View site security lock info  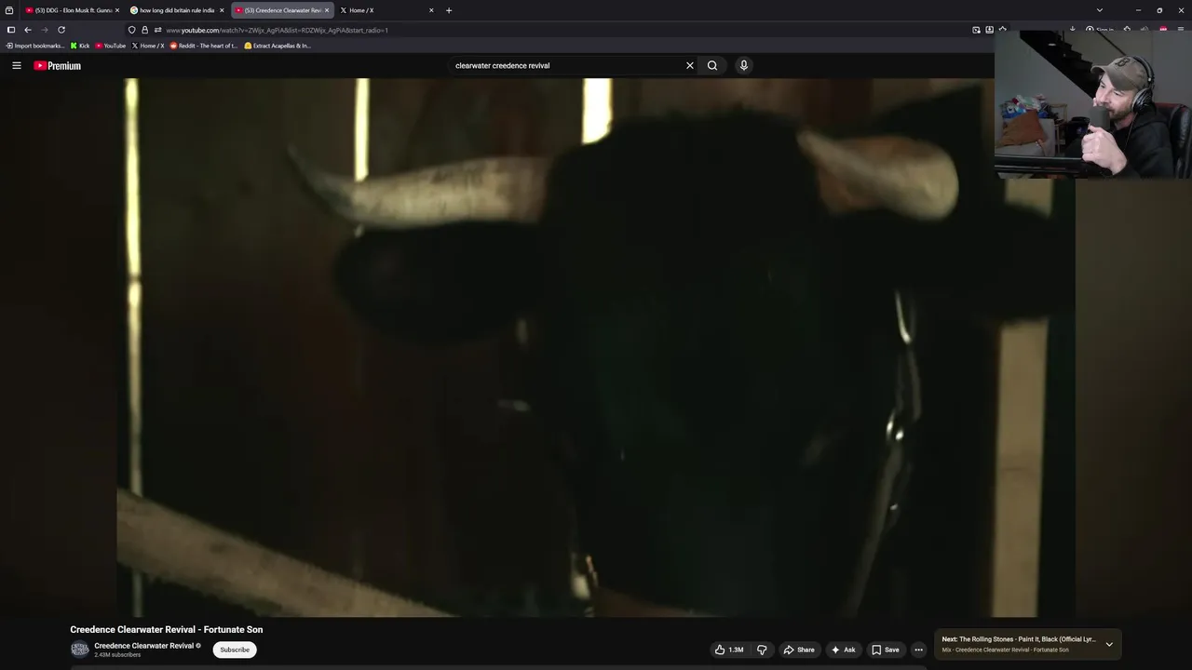point(144,30)
